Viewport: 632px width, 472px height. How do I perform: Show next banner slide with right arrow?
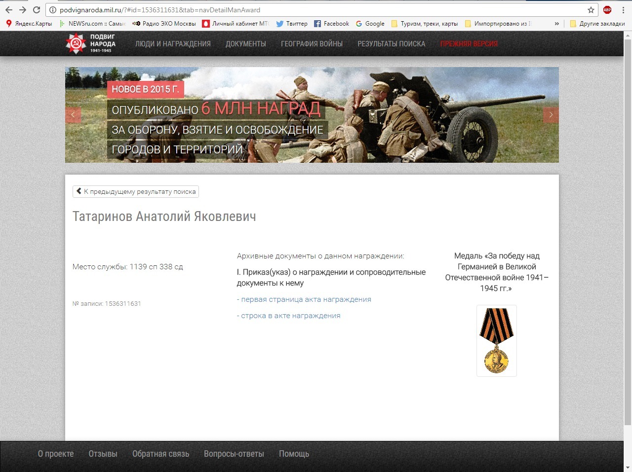coord(551,114)
